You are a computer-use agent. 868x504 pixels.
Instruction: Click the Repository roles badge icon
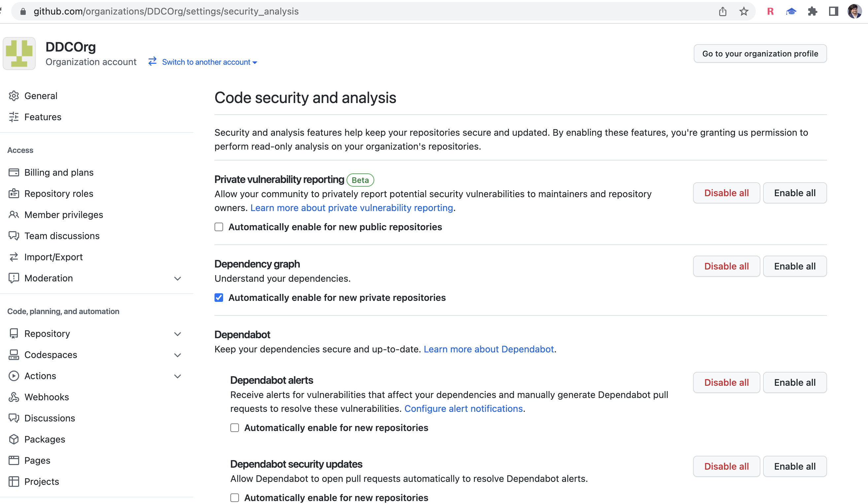coord(14,194)
